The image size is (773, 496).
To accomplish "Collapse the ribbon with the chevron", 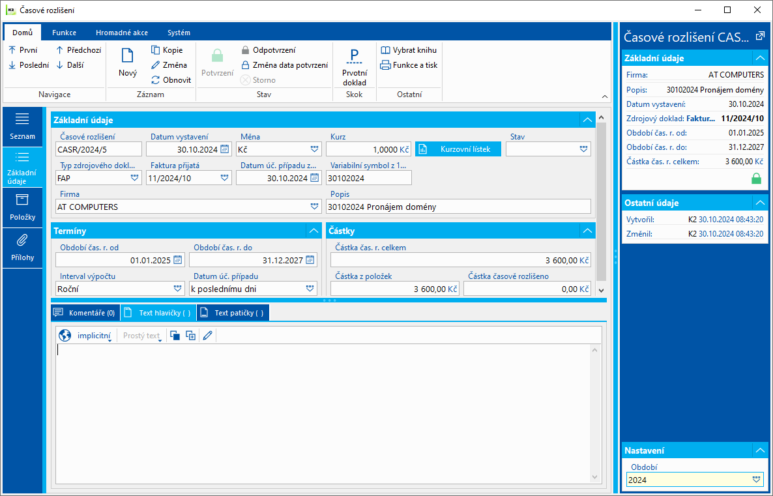I will tap(605, 96).
